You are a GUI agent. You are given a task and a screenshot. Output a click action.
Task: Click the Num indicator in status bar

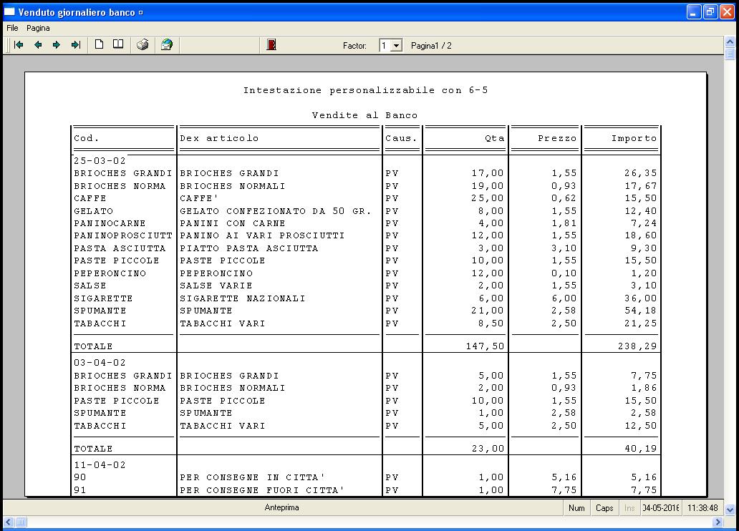576,508
